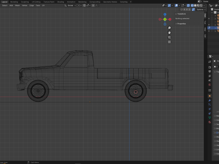The image size is (219, 164).
Task: Open the Modifiers wrench tab
Action: 209,100
